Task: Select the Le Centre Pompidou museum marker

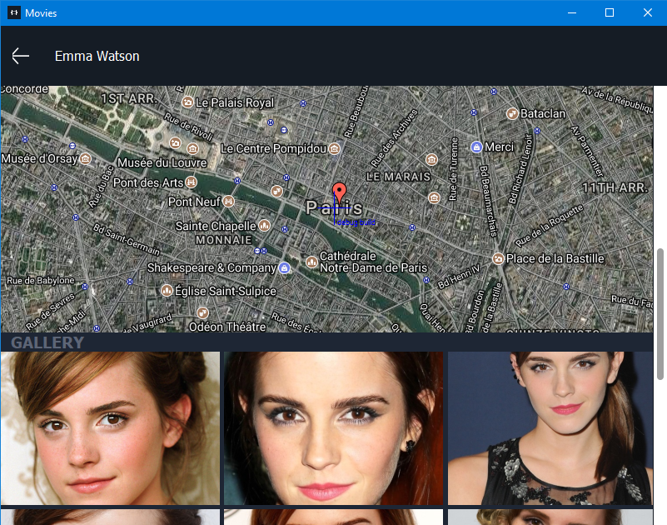Action: [x=335, y=148]
